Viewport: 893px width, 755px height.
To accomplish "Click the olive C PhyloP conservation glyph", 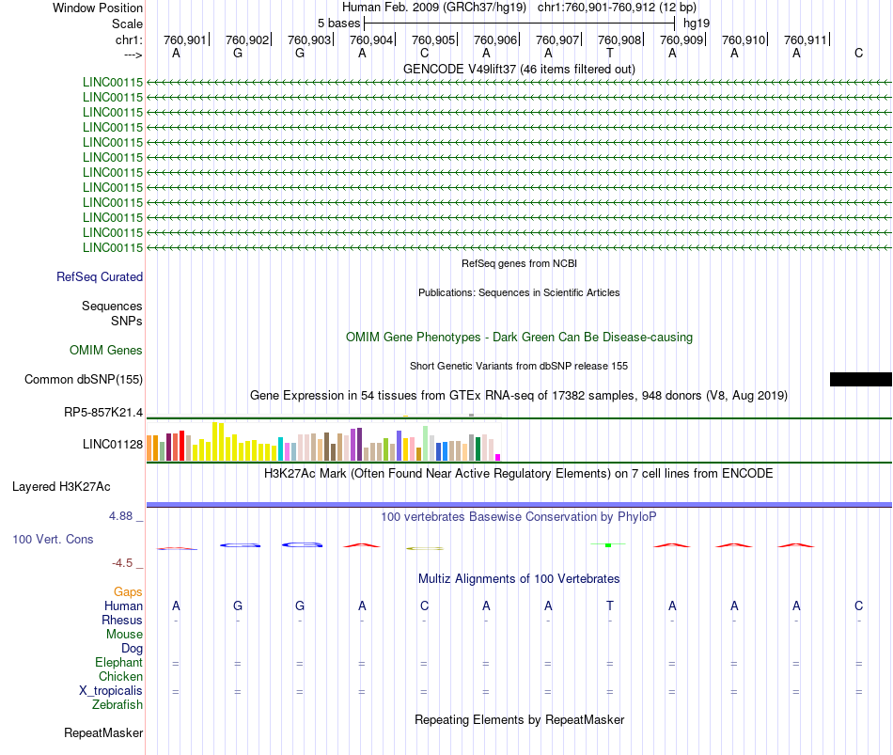I will (424, 549).
